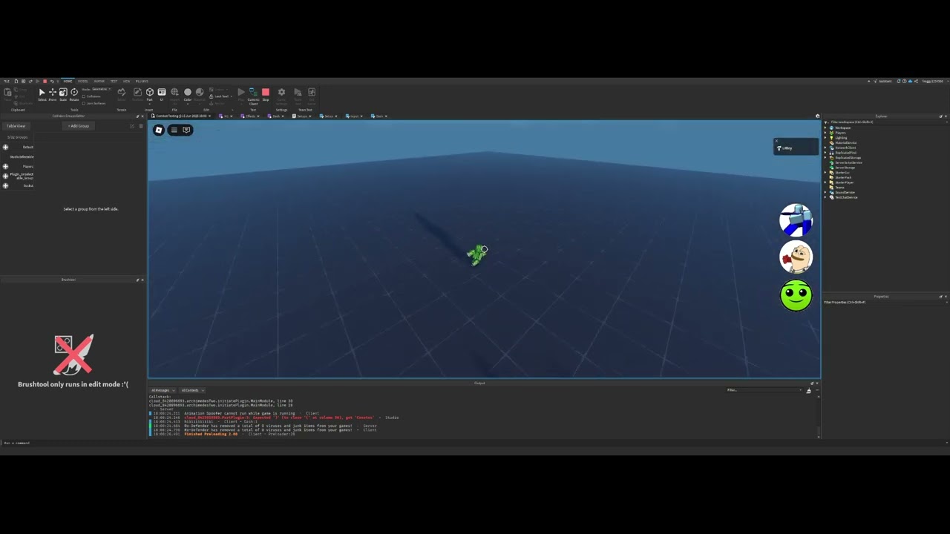The height and width of the screenshot is (534, 950).
Task: Switch to the PLUGINS ribbon tab
Action: point(142,82)
